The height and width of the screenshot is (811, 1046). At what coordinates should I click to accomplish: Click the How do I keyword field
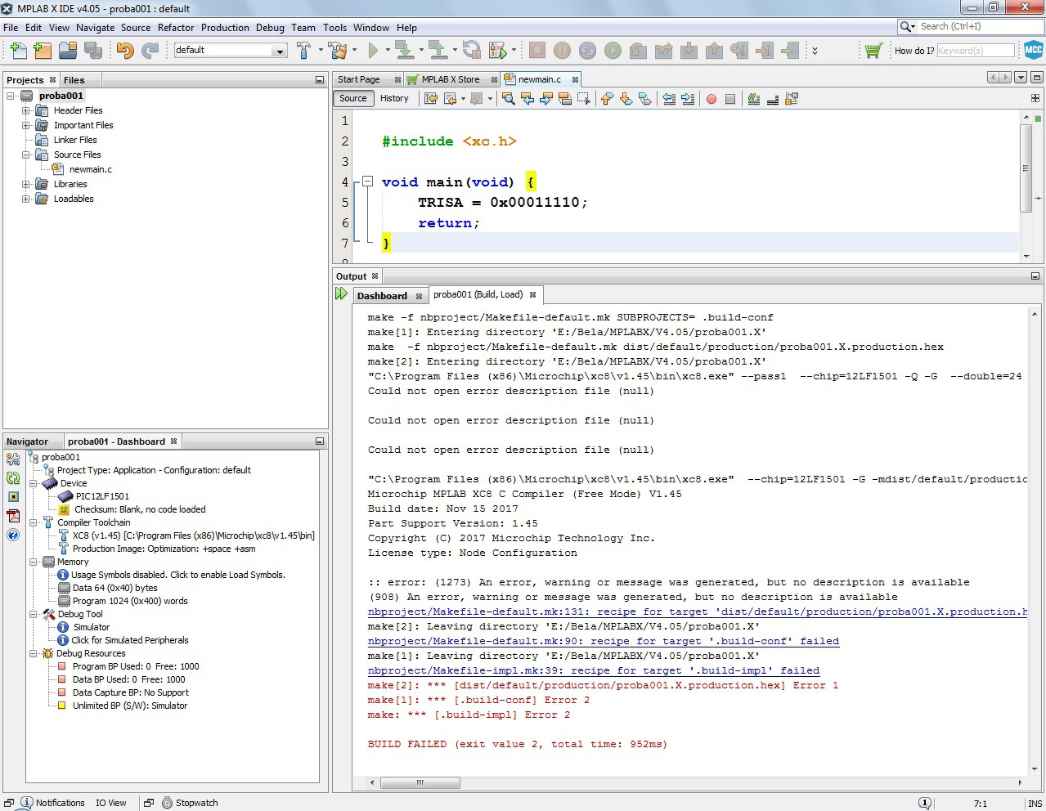pyautogui.click(x=976, y=51)
